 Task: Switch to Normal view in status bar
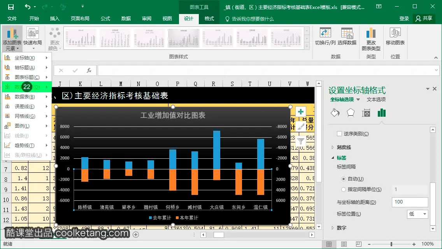(x=329, y=244)
